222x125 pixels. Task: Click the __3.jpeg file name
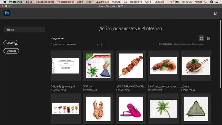[x=185, y=86]
